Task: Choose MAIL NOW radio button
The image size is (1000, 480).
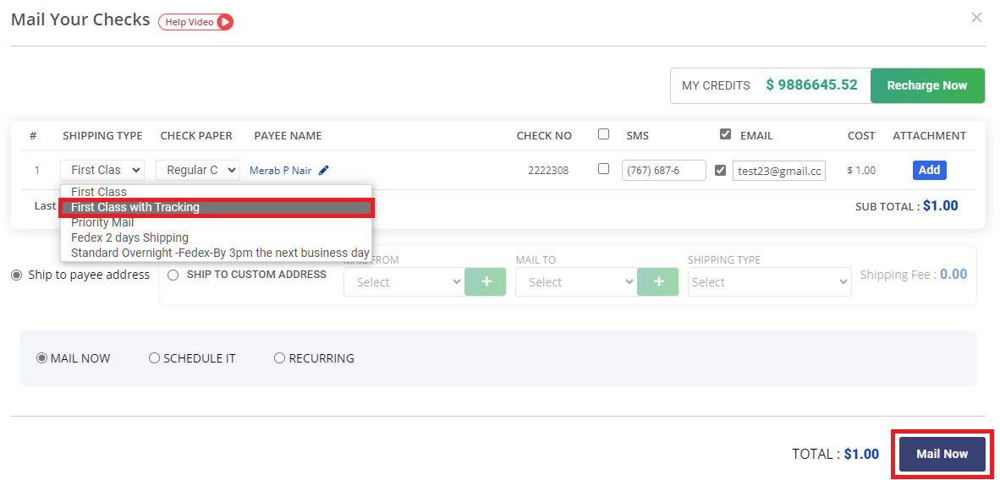Action: (x=42, y=358)
